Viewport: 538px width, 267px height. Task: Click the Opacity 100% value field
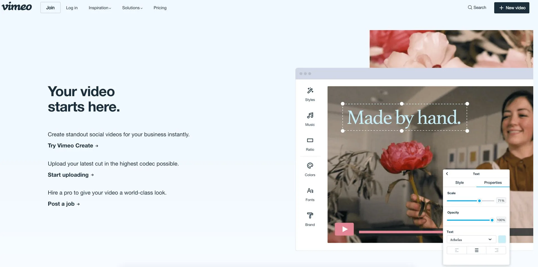[501, 220]
